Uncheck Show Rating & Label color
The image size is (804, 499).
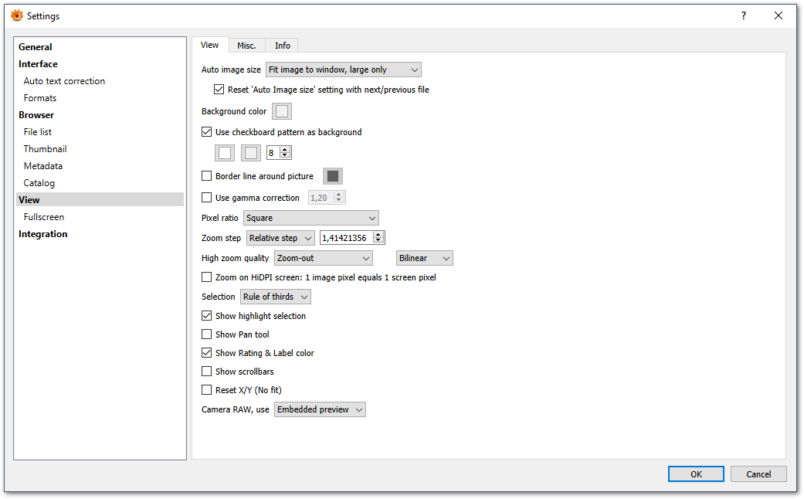pyautogui.click(x=207, y=353)
